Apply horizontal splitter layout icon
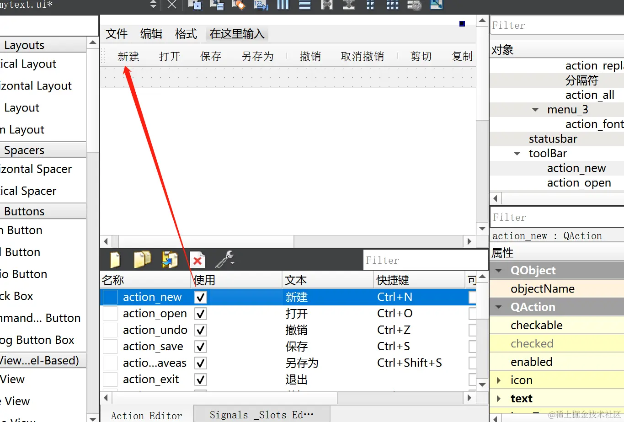 coord(327,5)
